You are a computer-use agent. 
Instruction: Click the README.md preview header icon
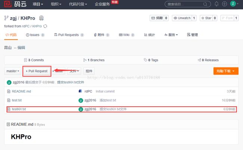[8, 124]
